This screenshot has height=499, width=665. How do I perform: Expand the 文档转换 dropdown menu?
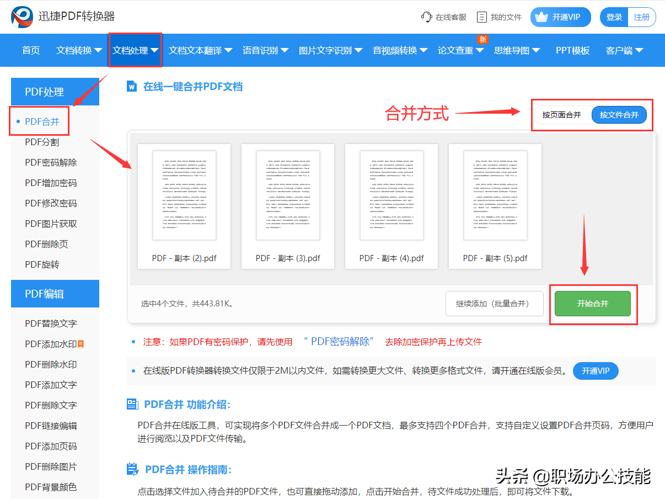[x=79, y=50]
